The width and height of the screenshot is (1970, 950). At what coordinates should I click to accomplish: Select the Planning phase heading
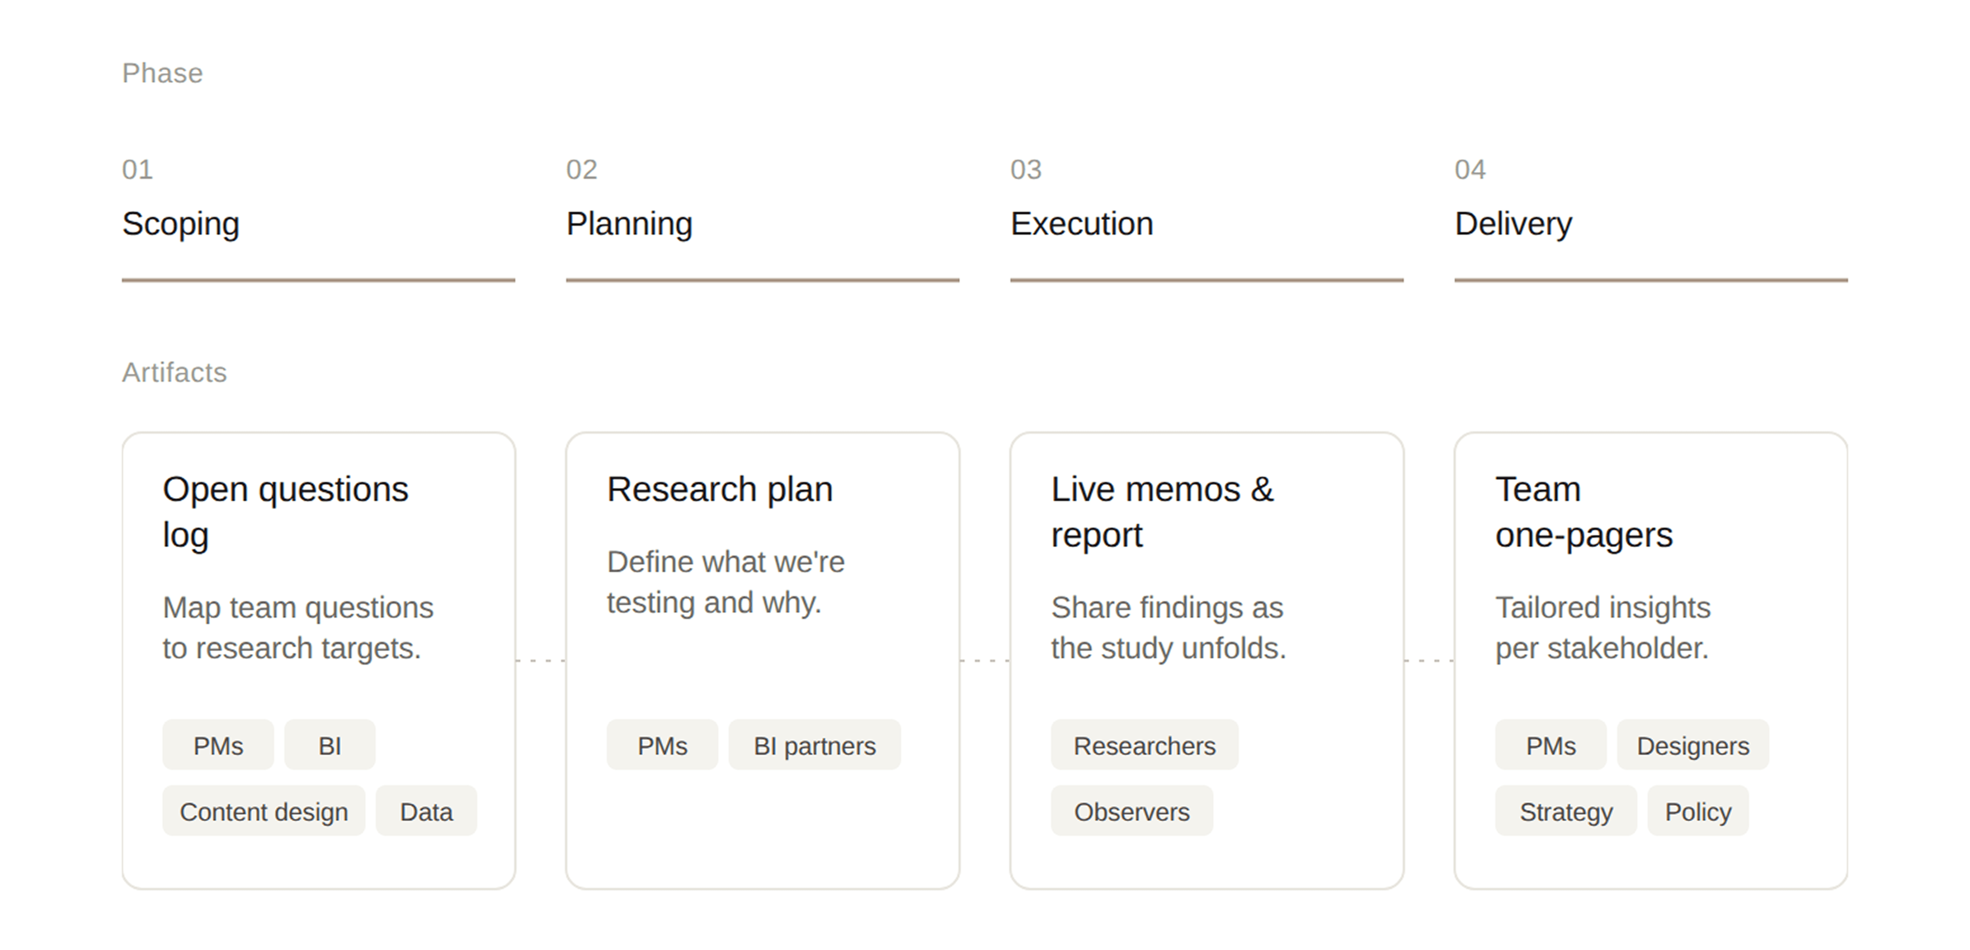pyautogui.click(x=629, y=224)
